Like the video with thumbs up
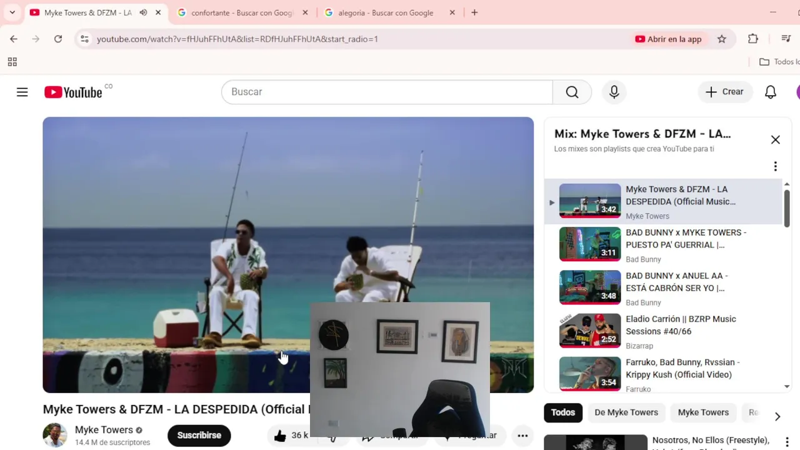Image resolution: width=800 pixels, height=450 pixels. [x=280, y=436]
